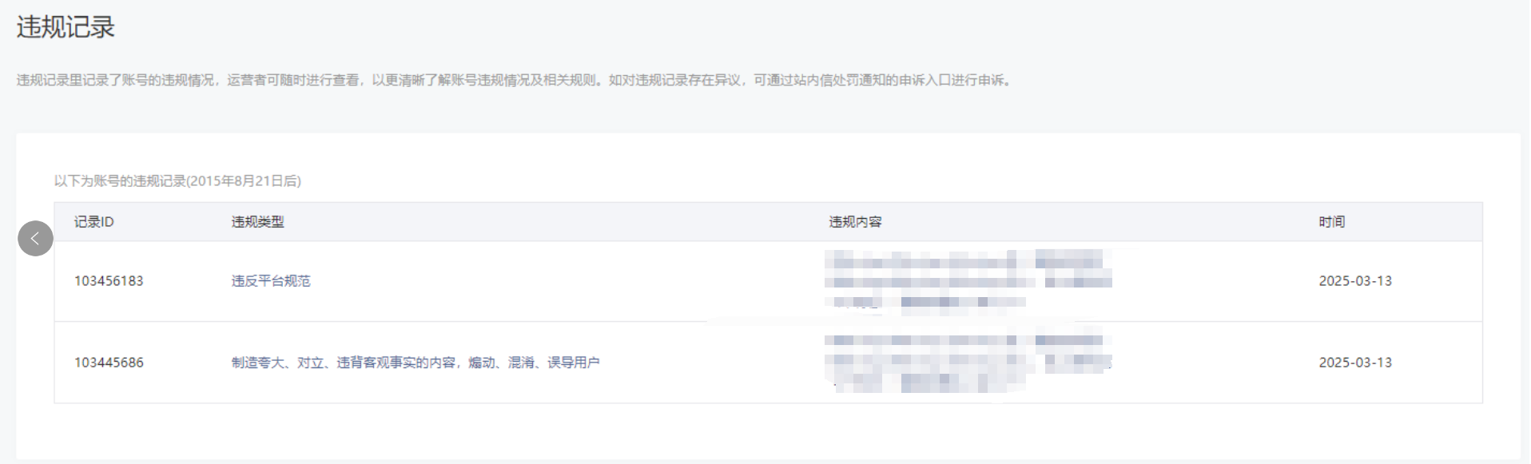Viewport: 1531px width, 464px height.
Task: Select record ID 103445686
Action: point(109,363)
